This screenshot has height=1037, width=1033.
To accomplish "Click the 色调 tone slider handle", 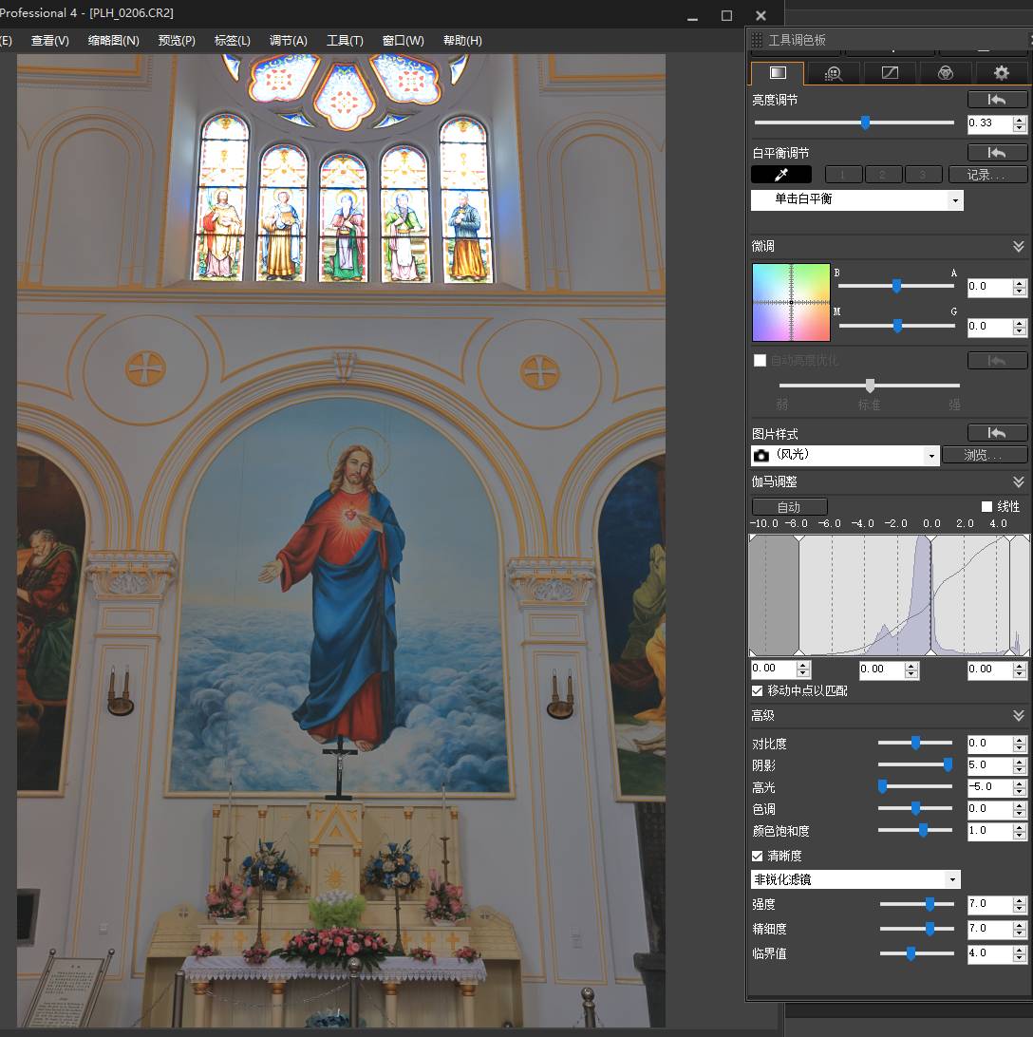I will coord(915,808).
